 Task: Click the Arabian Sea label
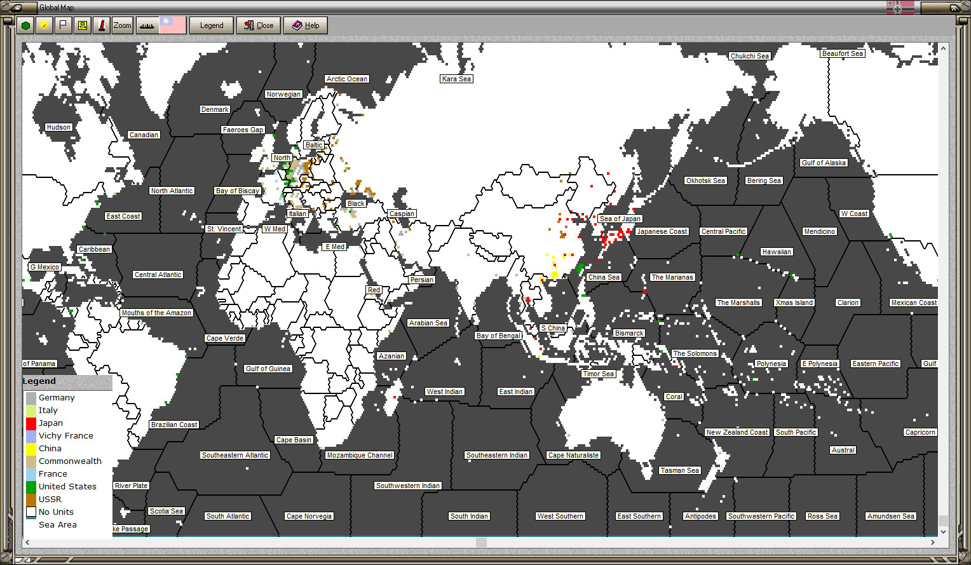tap(428, 323)
